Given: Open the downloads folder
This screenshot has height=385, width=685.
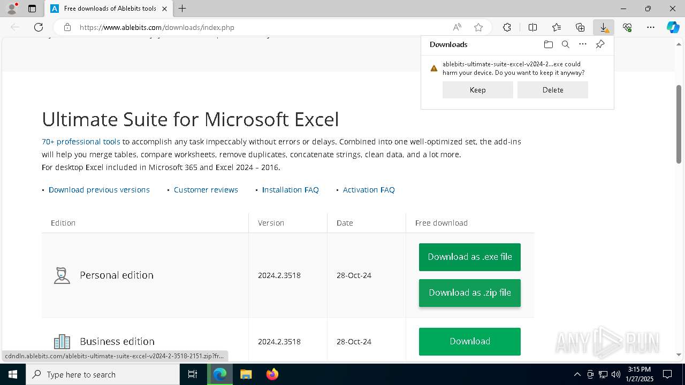Looking at the screenshot, I should point(548,44).
